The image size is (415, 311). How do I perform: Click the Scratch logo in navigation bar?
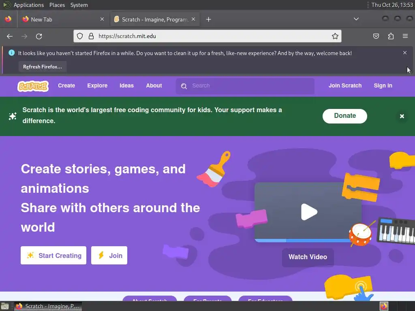pyautogui.click(x=33, y=86)
